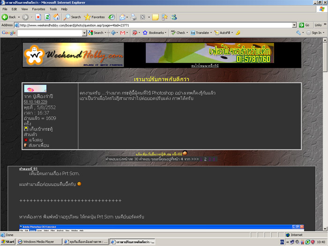The height and width of the screenshot is (246, 328).
Task: Click the poster IP link 58.10.149.229
Action: (x=36, y=102)
